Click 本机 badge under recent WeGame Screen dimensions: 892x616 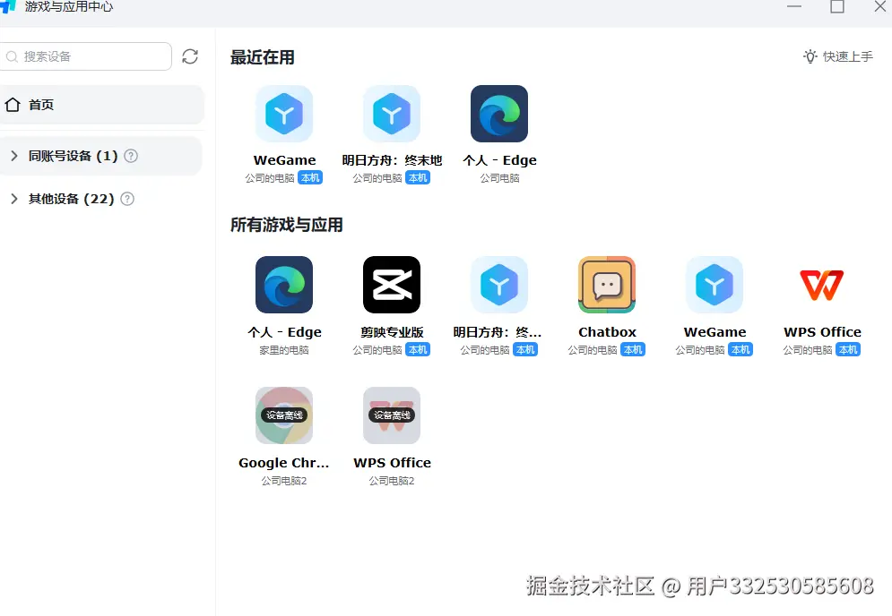tap(310, 178)
